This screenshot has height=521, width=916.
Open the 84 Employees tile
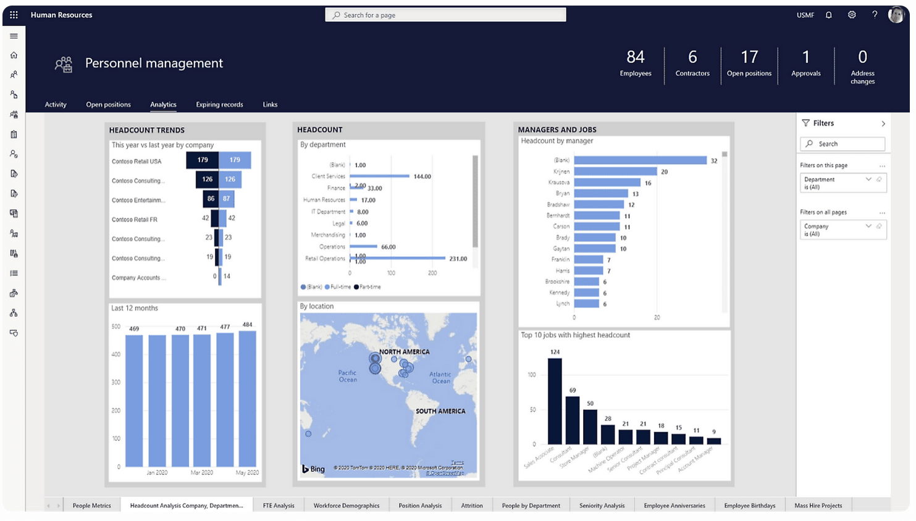tap(636, 64)
